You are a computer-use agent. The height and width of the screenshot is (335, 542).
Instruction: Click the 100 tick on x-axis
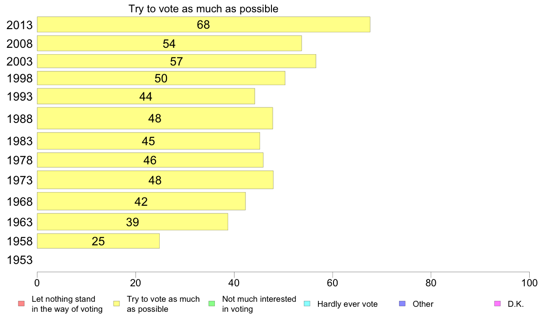[529, 283]
